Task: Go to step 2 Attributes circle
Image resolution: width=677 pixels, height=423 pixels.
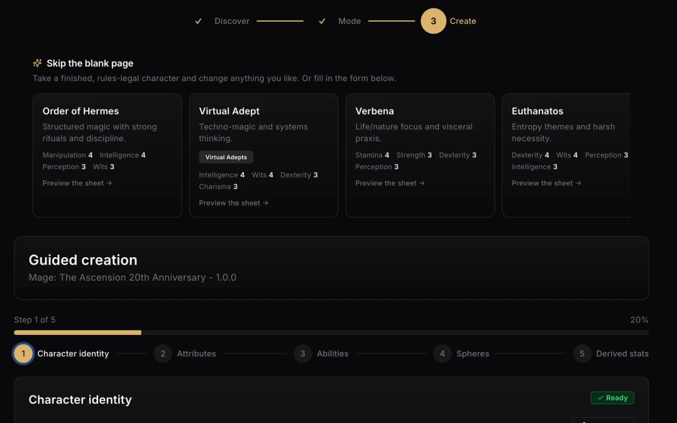Action: coord(163,354)
